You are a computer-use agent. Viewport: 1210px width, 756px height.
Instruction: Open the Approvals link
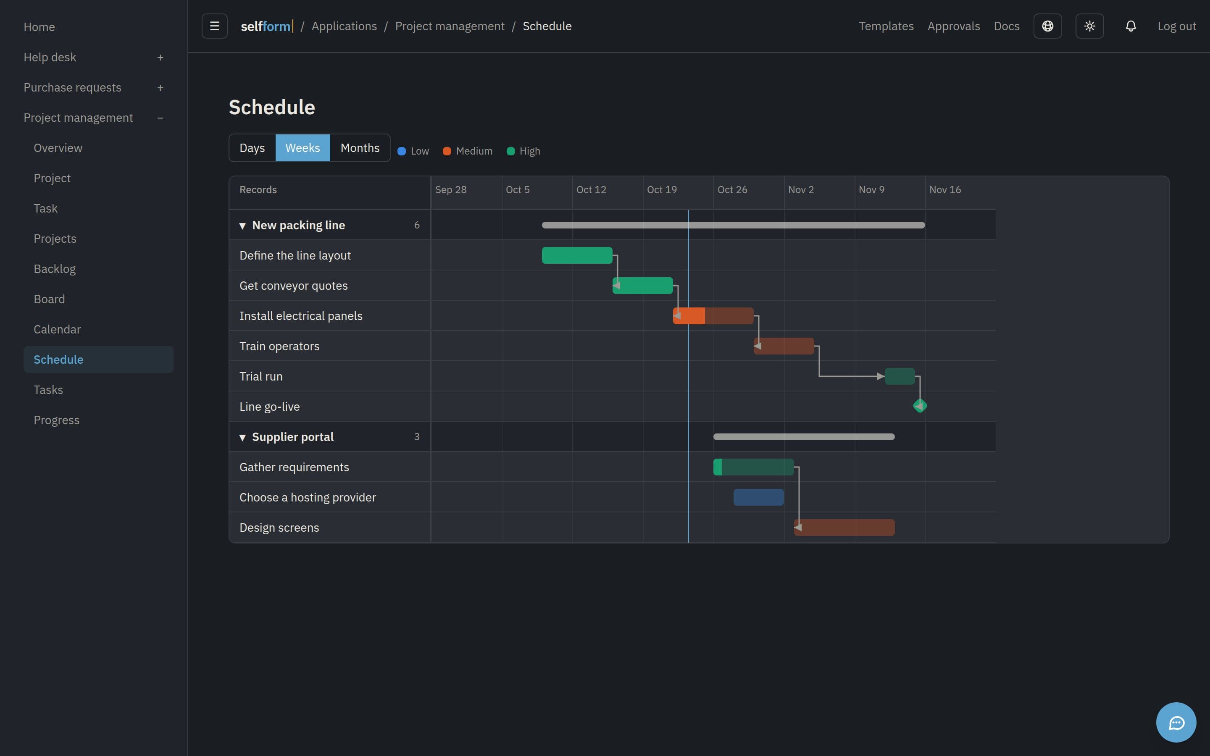tap(953, 26)
